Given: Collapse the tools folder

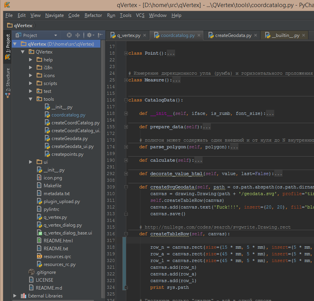Looking at the screenshot, I should click(x=31, y=99).
